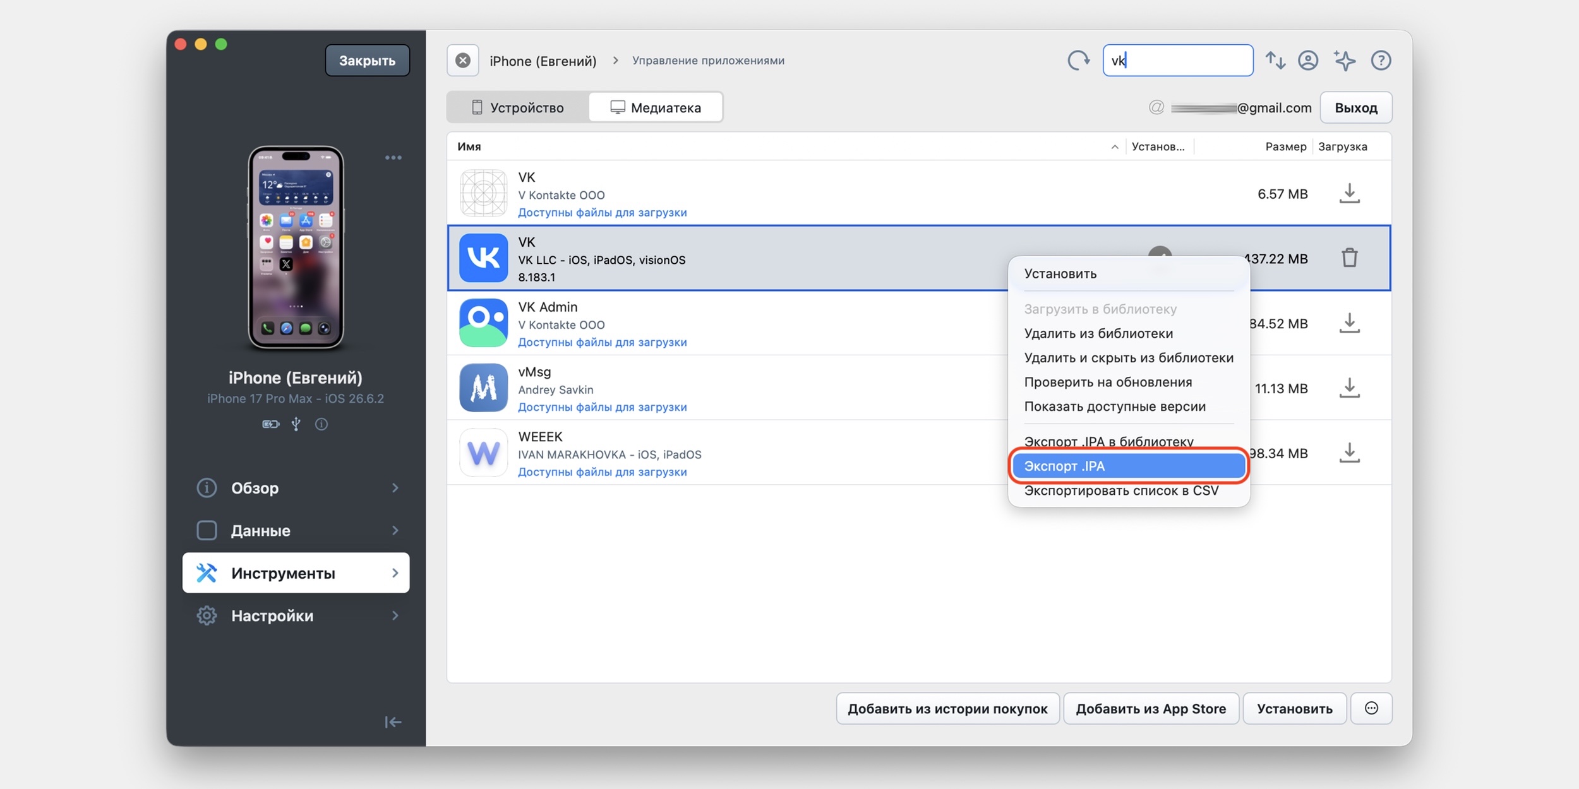Click the sparkles icon in the toolbar
The image size is (1579, 789).
tap(1345, 61)
